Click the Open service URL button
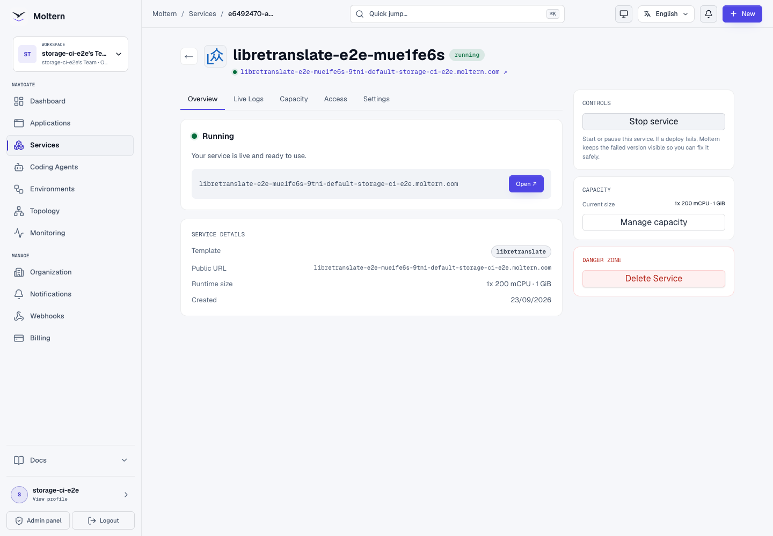773x536 pixels. (526, 184)
